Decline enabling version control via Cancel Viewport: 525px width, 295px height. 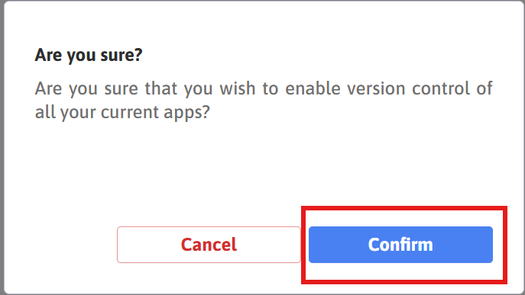[x=209, y=245]
